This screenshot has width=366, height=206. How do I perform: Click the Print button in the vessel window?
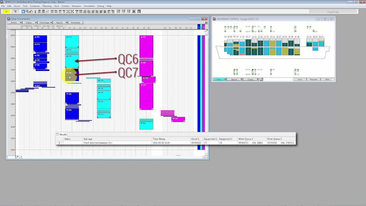point(327,79)
